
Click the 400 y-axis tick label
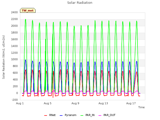pyautogui.click(x=15, y=79)
